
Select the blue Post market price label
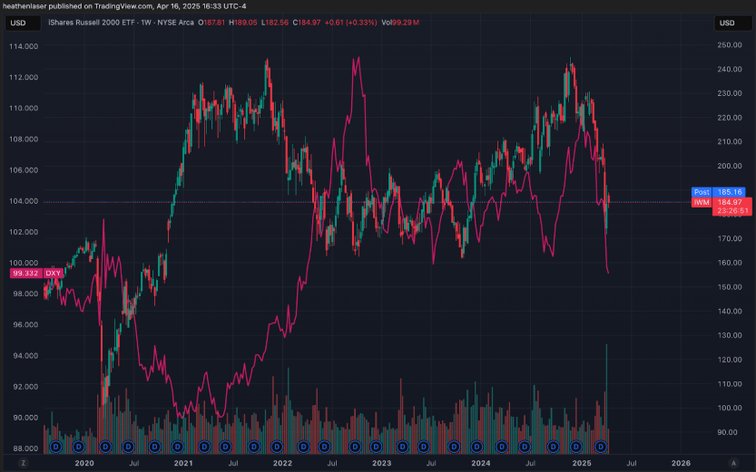click(x=702, y=192)
